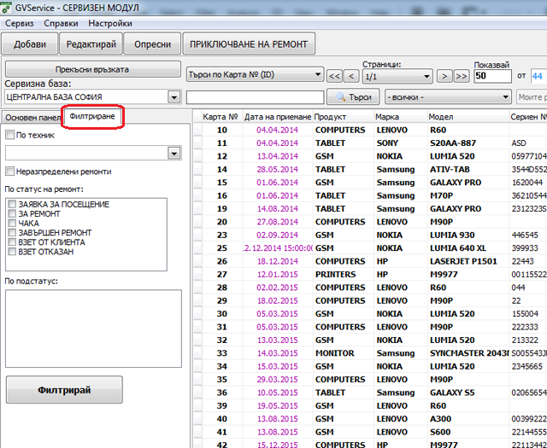Click the Опресни refresh button
This screenshot has width=547, height=448.
[152, 44]
